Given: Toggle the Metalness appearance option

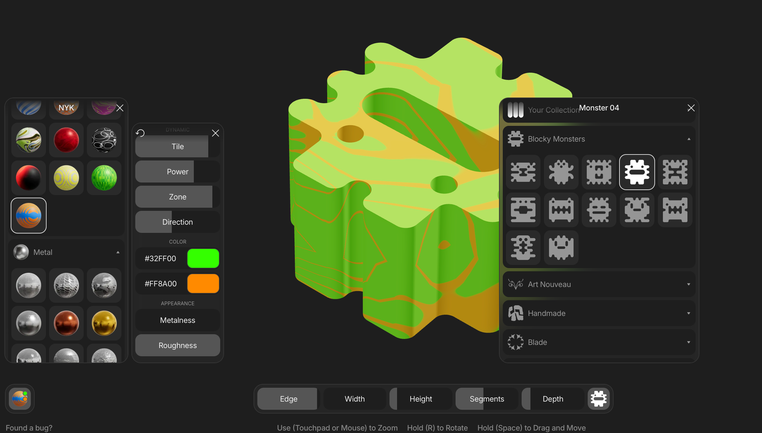Looking at the screenshot, I should click(178, 320).
